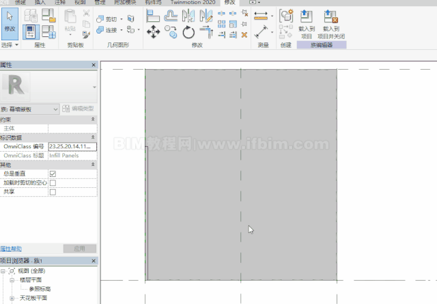The width and height of the screenshot is (437, 304).
Task: Click the OmniClass 编号 value field
Action: [72, 146]
